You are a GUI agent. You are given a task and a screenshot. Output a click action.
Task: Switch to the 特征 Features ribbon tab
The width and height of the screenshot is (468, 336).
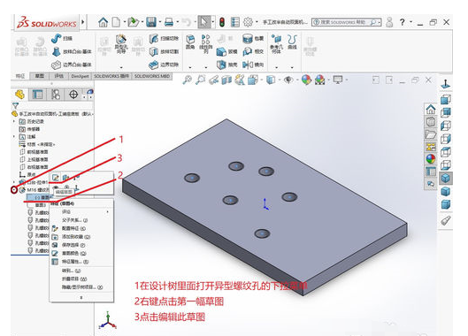(20, 76)
